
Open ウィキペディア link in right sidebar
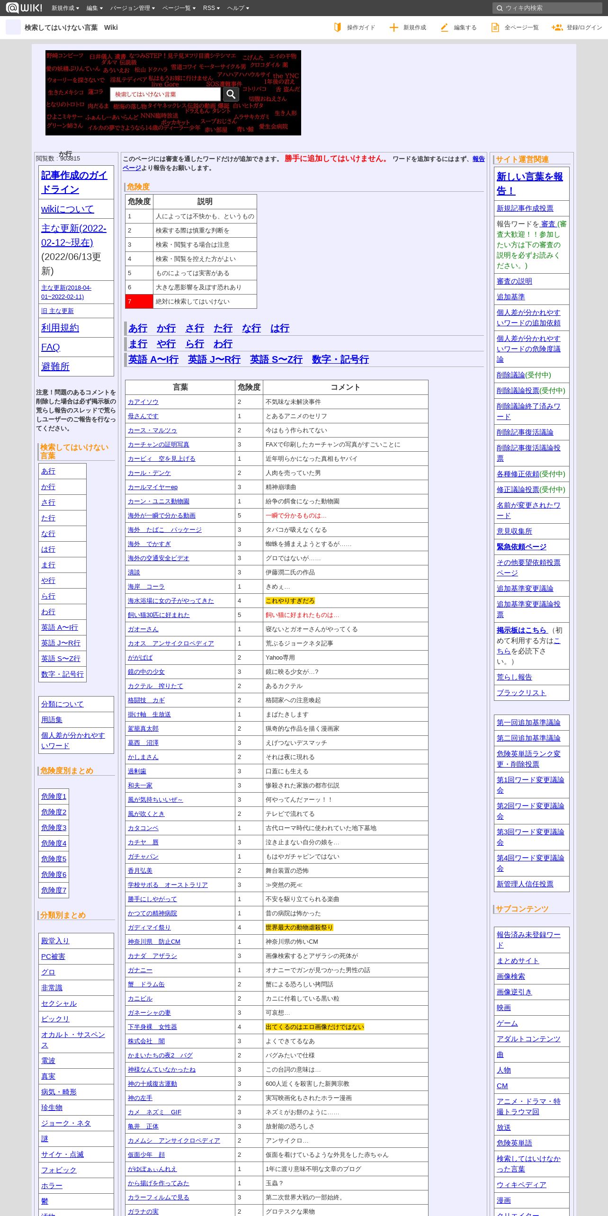pyautogui.click(x=521, y=1184)
